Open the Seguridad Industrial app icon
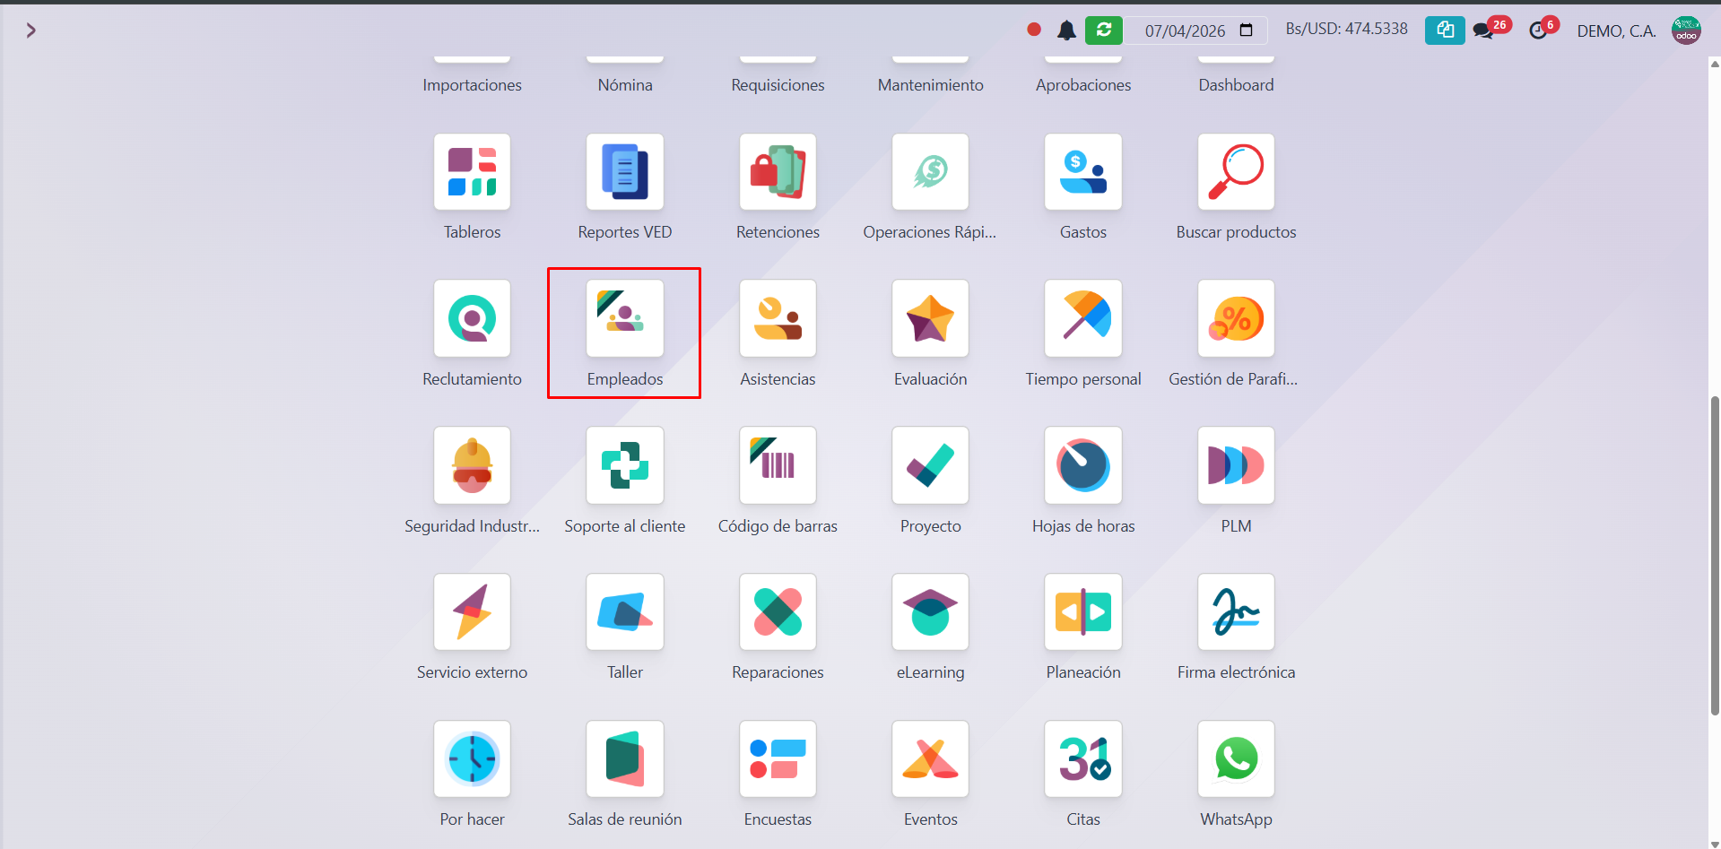Screen dimensions: 1721x849 472,465
